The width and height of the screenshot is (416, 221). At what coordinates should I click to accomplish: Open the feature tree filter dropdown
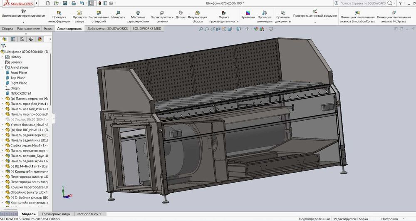(x=3, y=46)
